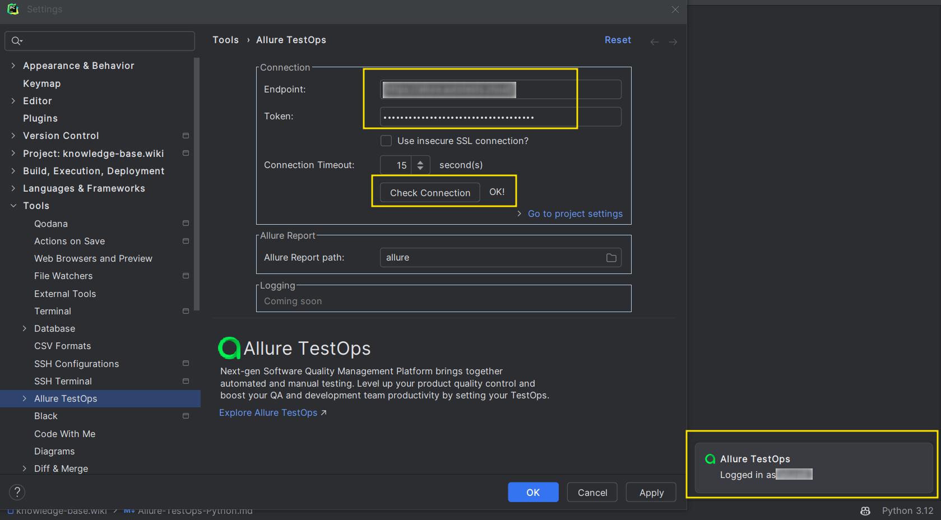Expand the Project: knowledge-base.wiki section
941x520 pixels.
[x=13, y=153]
